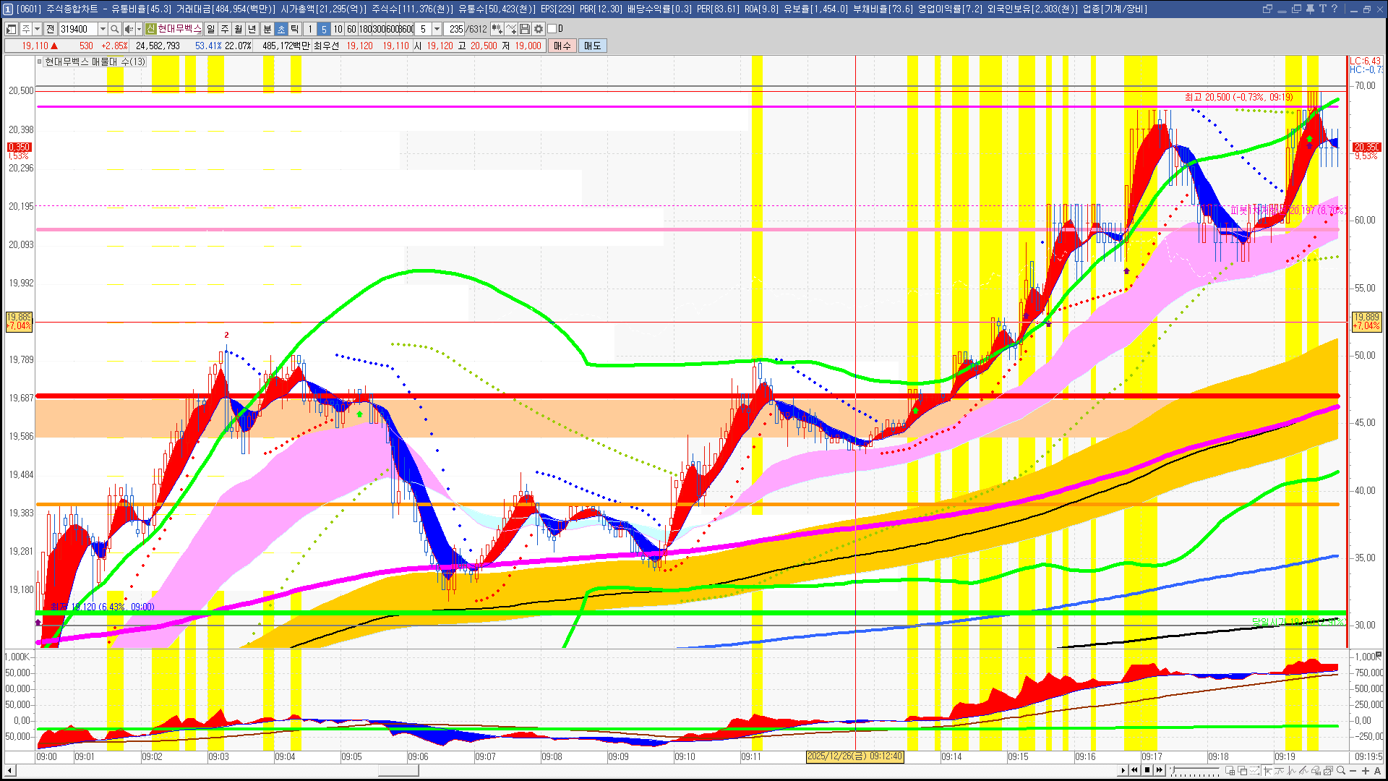1388x781 pixels.
Task: Select the 60 interval tab
Action: pos(351,29)
